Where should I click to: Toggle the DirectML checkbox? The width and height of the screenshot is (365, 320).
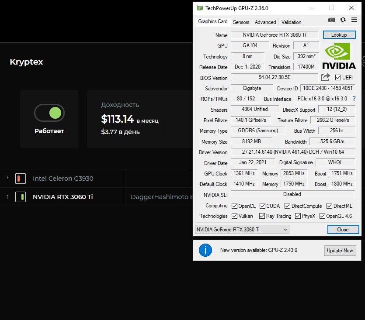click(x=330, y=206)
